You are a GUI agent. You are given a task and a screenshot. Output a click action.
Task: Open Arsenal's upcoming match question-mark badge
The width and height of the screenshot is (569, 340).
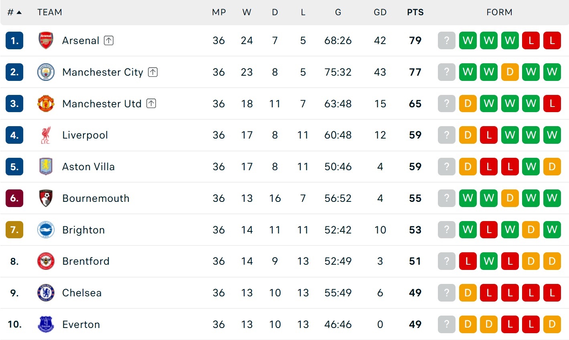click(x=447, y=40)
